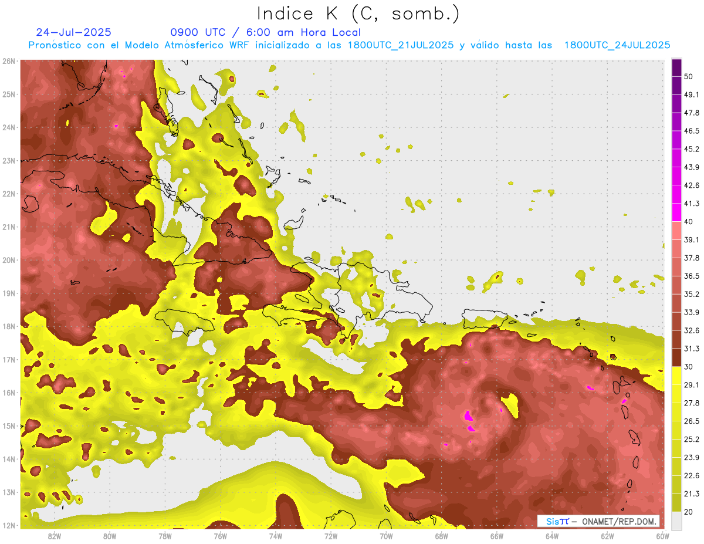
Task: Click the '46.5' legend value
Action: pos(691,131)
